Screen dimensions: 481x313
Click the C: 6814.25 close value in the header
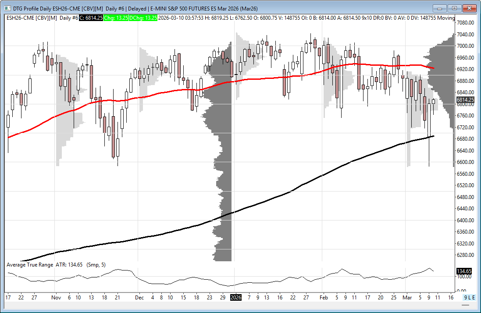click(91, 18)
